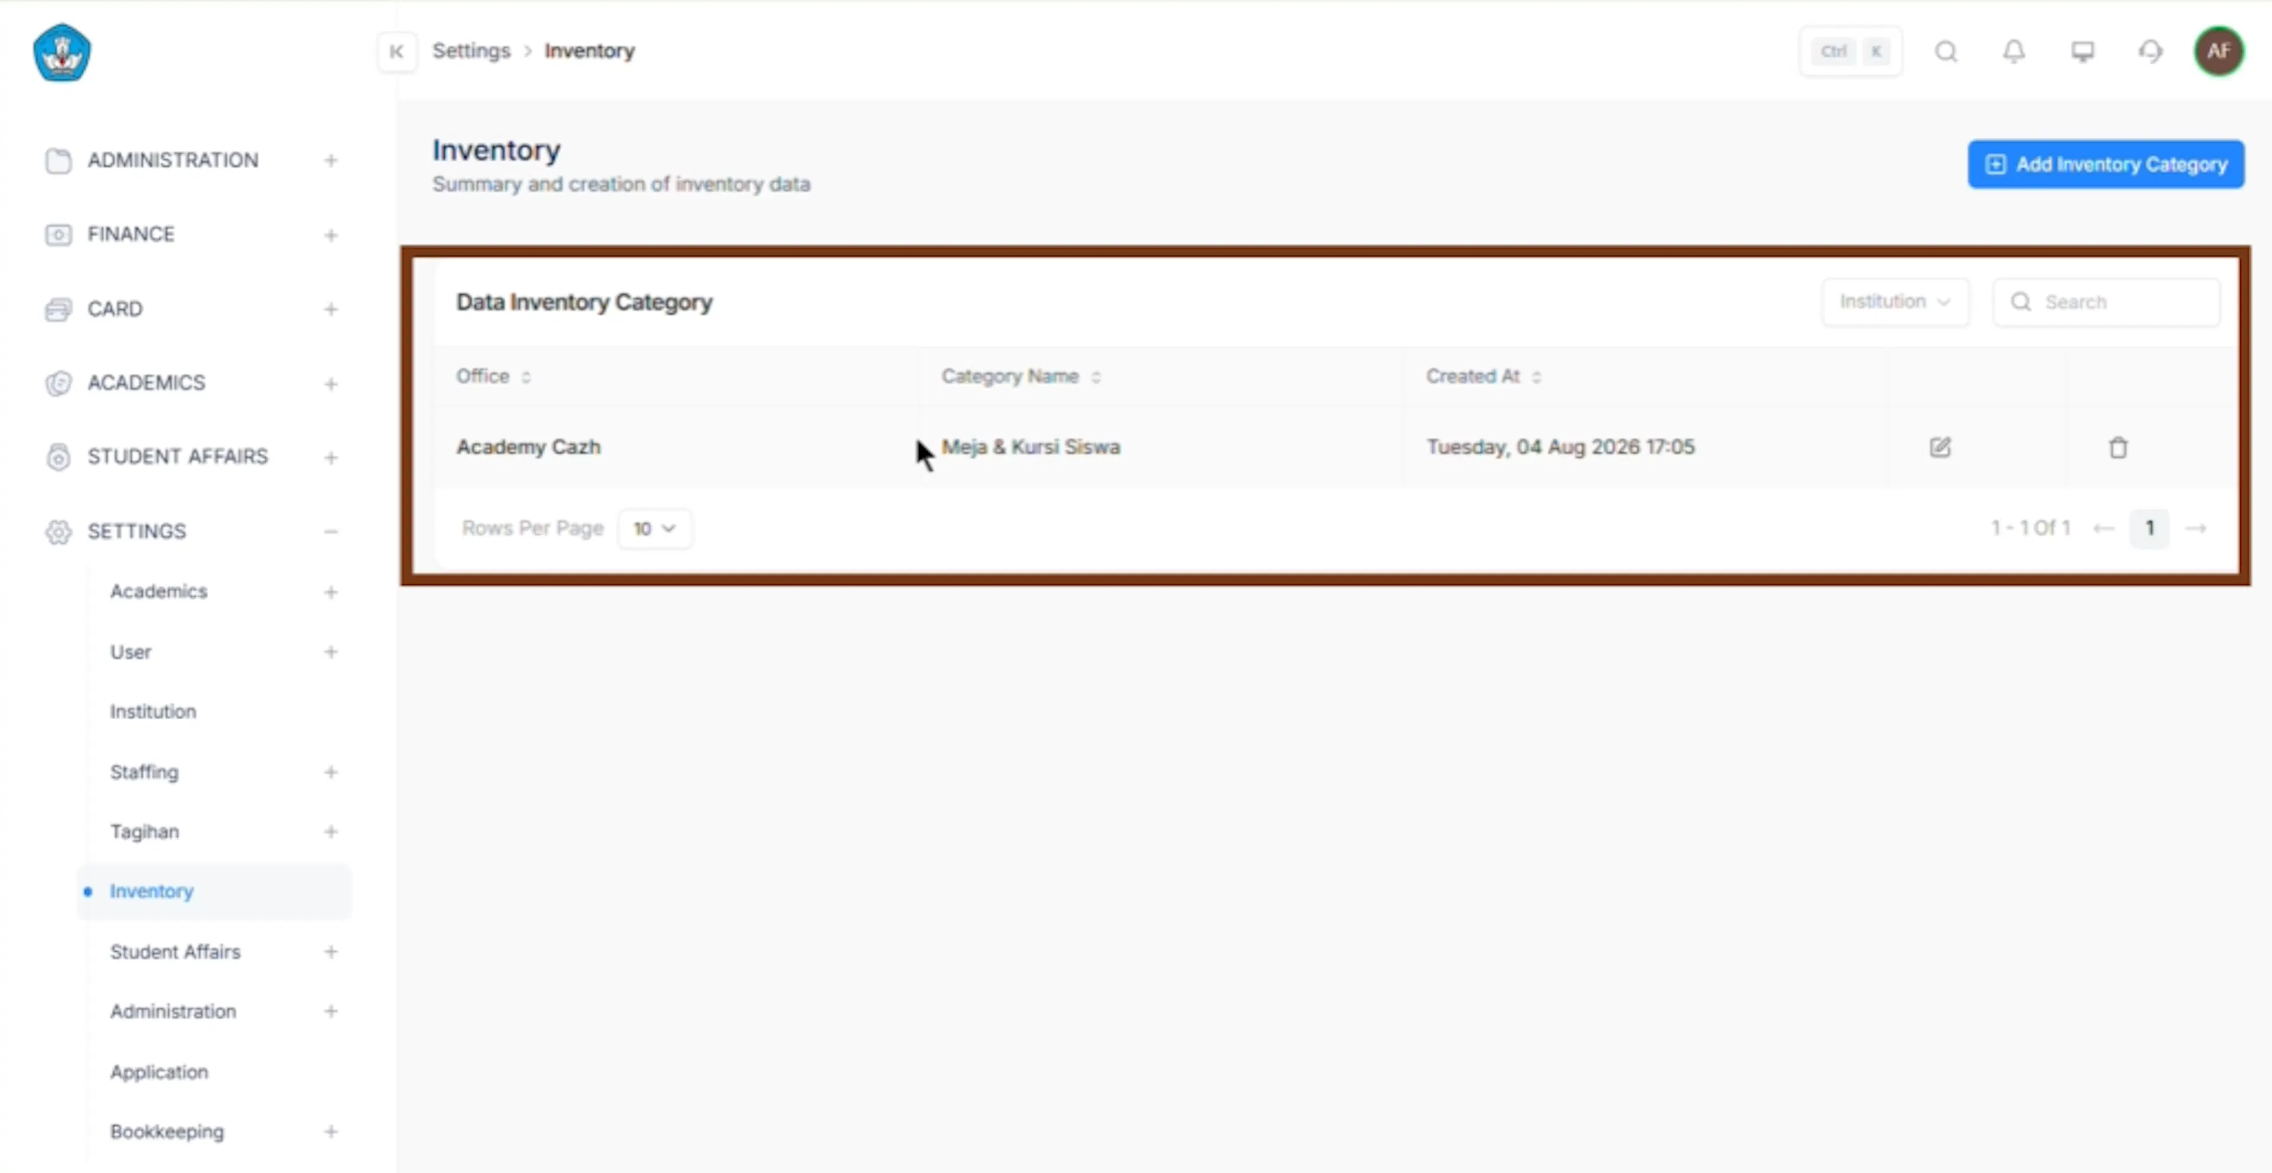Open the notifications bell

tap(2013, 51)
